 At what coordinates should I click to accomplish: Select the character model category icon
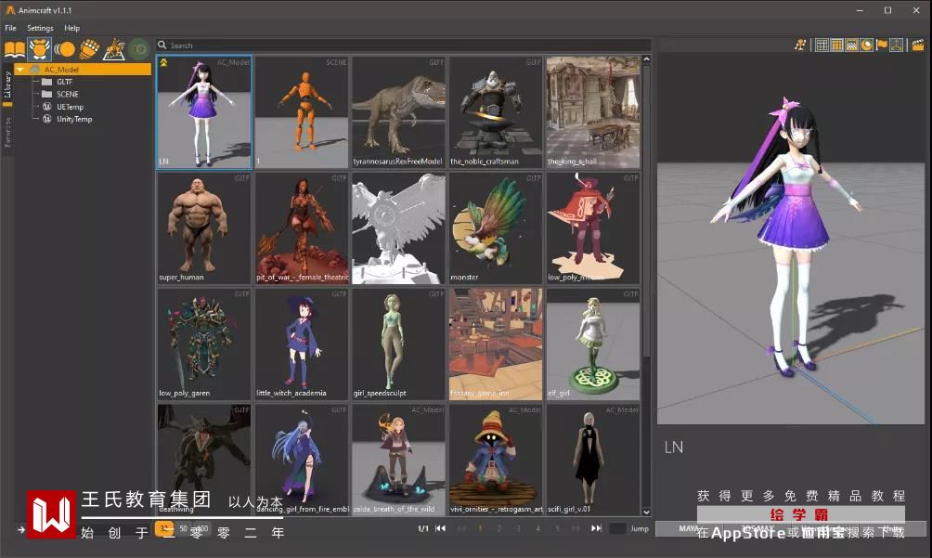pos(40,48)
